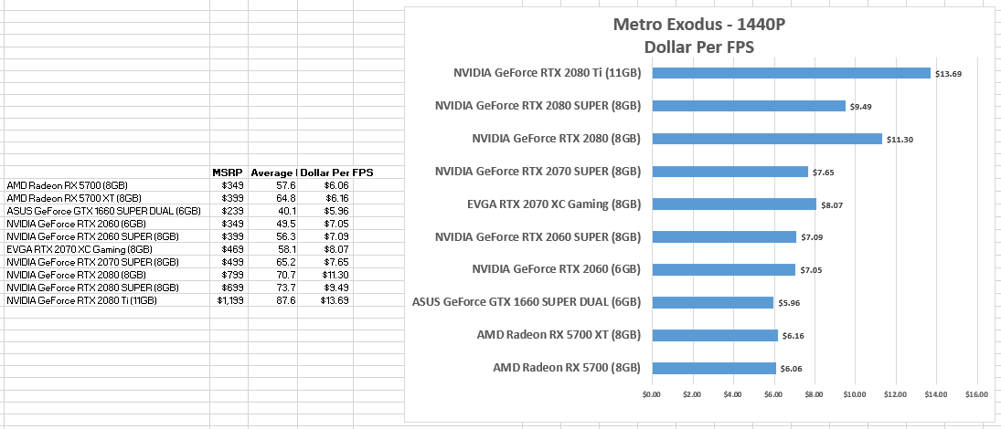The height and width of the screenshot is (429, 1001).
Task: Select the $469 MSRP cell
Action: [x=229, y=249]
